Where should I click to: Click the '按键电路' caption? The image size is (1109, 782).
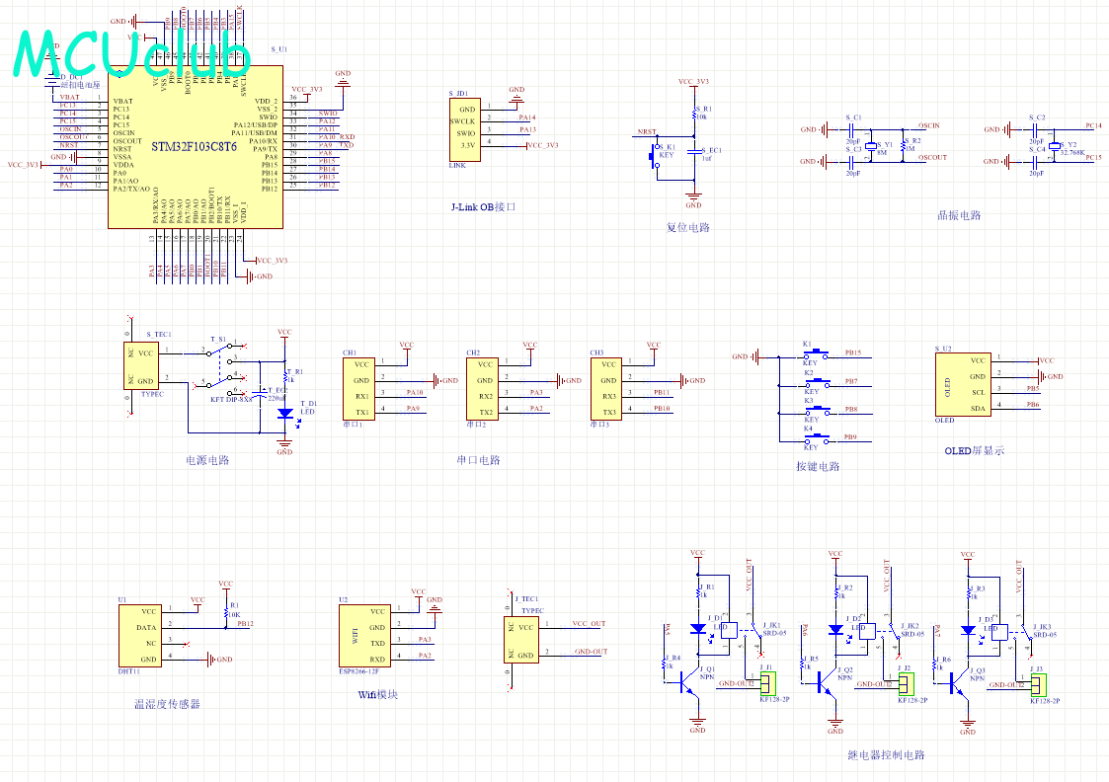tap(818, 467)
